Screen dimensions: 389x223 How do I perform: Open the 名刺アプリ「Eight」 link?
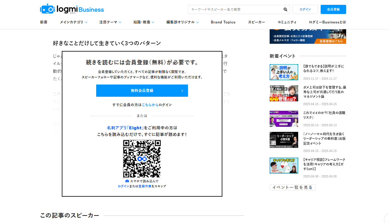(x=125, y=128)
